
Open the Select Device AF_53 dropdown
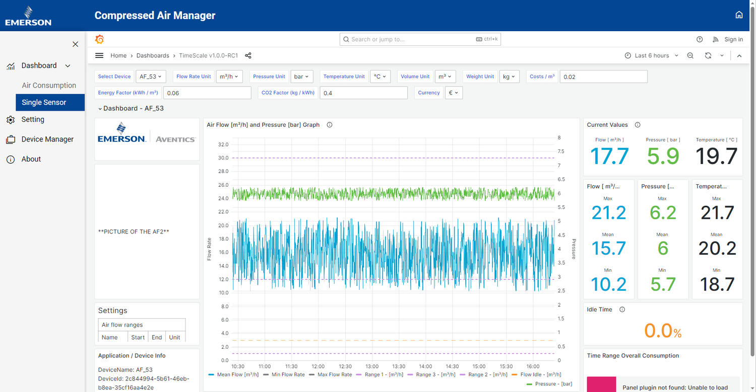150,76
